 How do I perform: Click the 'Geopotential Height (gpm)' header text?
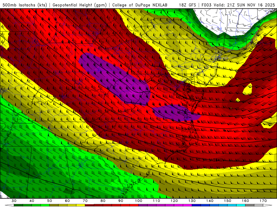pyautogui.click(x=80, y=5)
